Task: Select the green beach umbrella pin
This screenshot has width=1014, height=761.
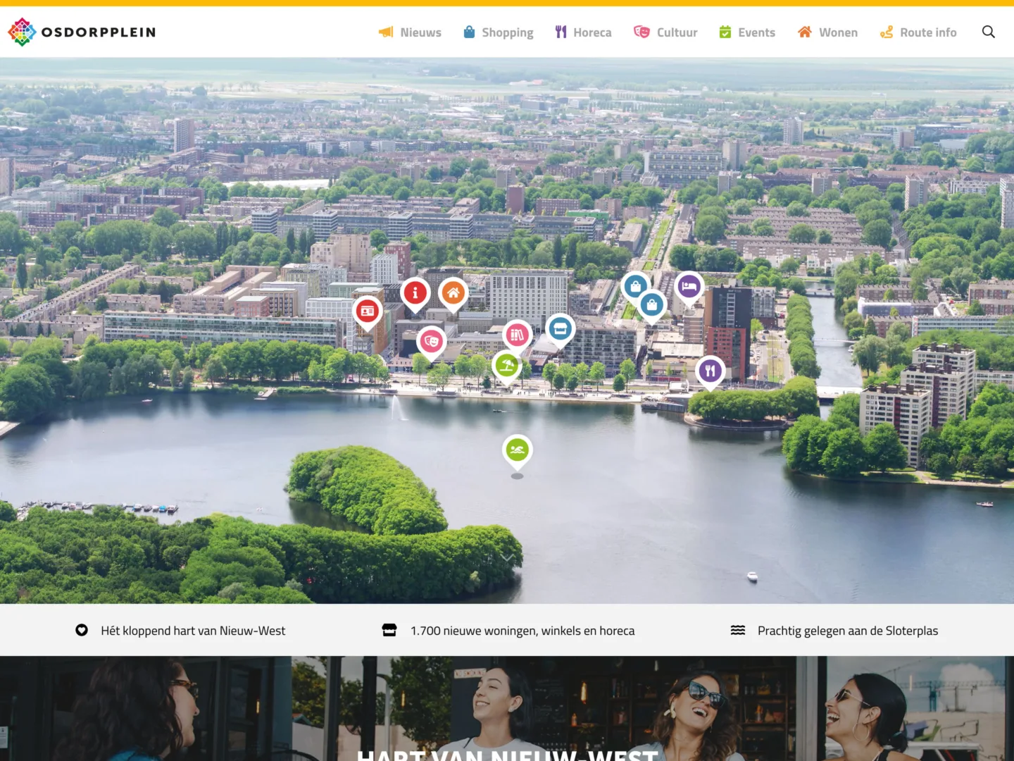Action: click(506, 365)
